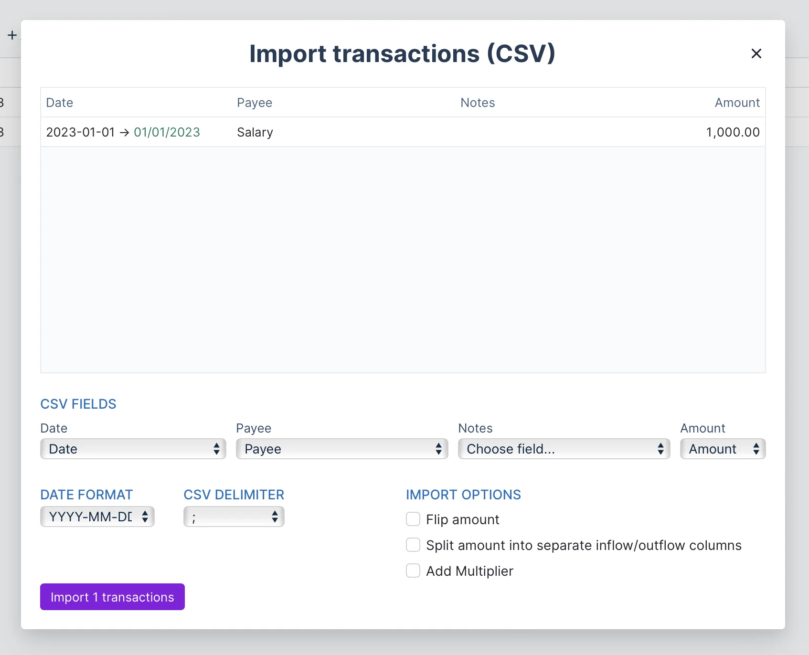Select the Salary preview row

[x=255, y=132]
